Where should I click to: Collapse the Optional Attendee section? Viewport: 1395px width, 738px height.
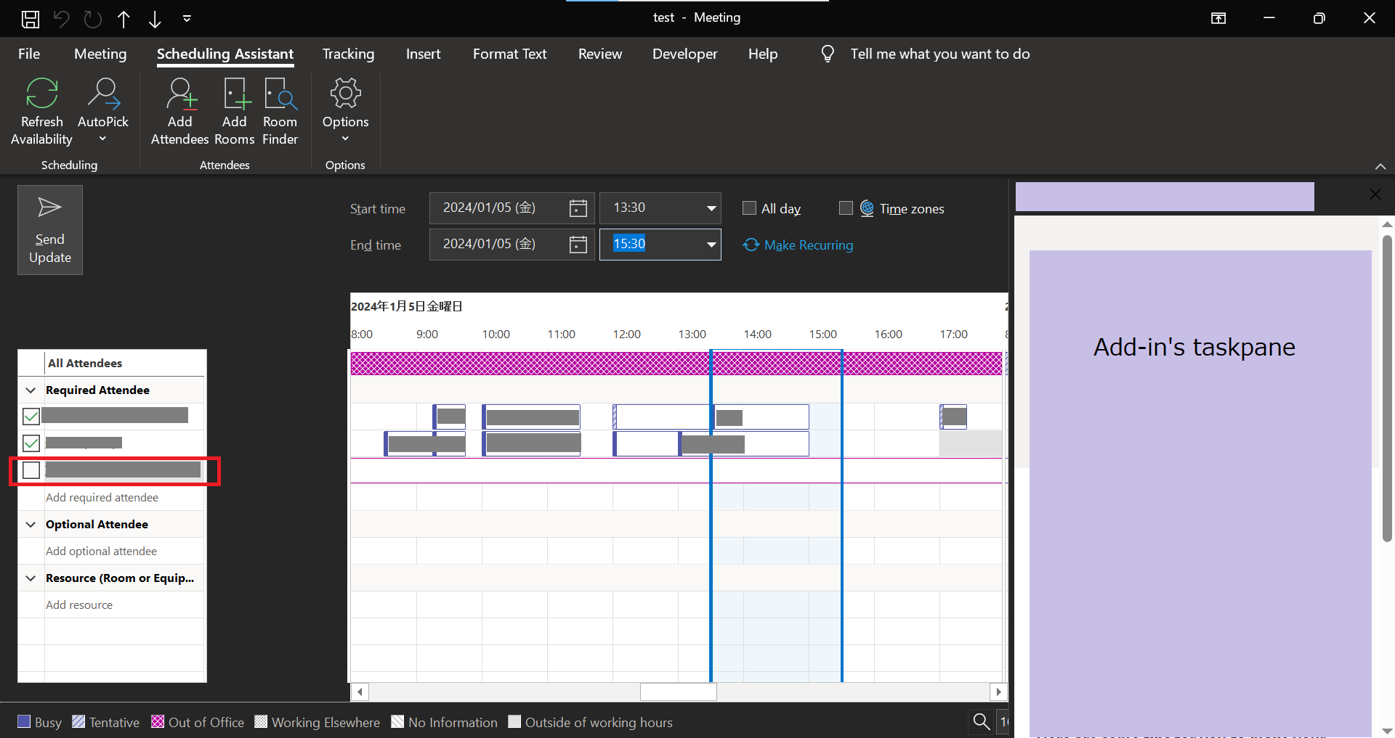tap(31, 524)
